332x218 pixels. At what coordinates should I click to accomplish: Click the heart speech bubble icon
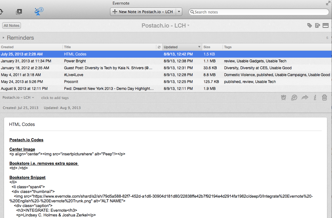[294, 98]
